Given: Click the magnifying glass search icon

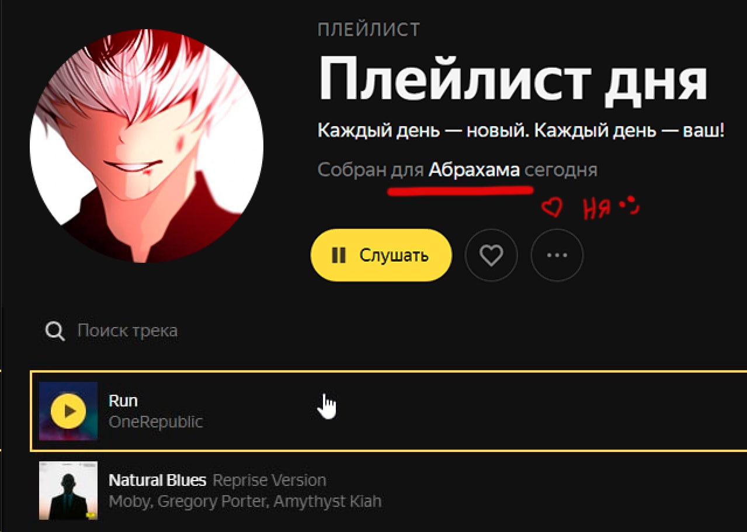Looking at the screenshot, I should click(x=55, y=332).
